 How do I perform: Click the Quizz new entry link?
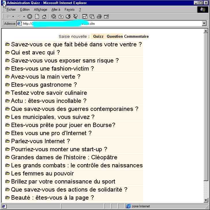pyautogui.click(x=98, y=36)
